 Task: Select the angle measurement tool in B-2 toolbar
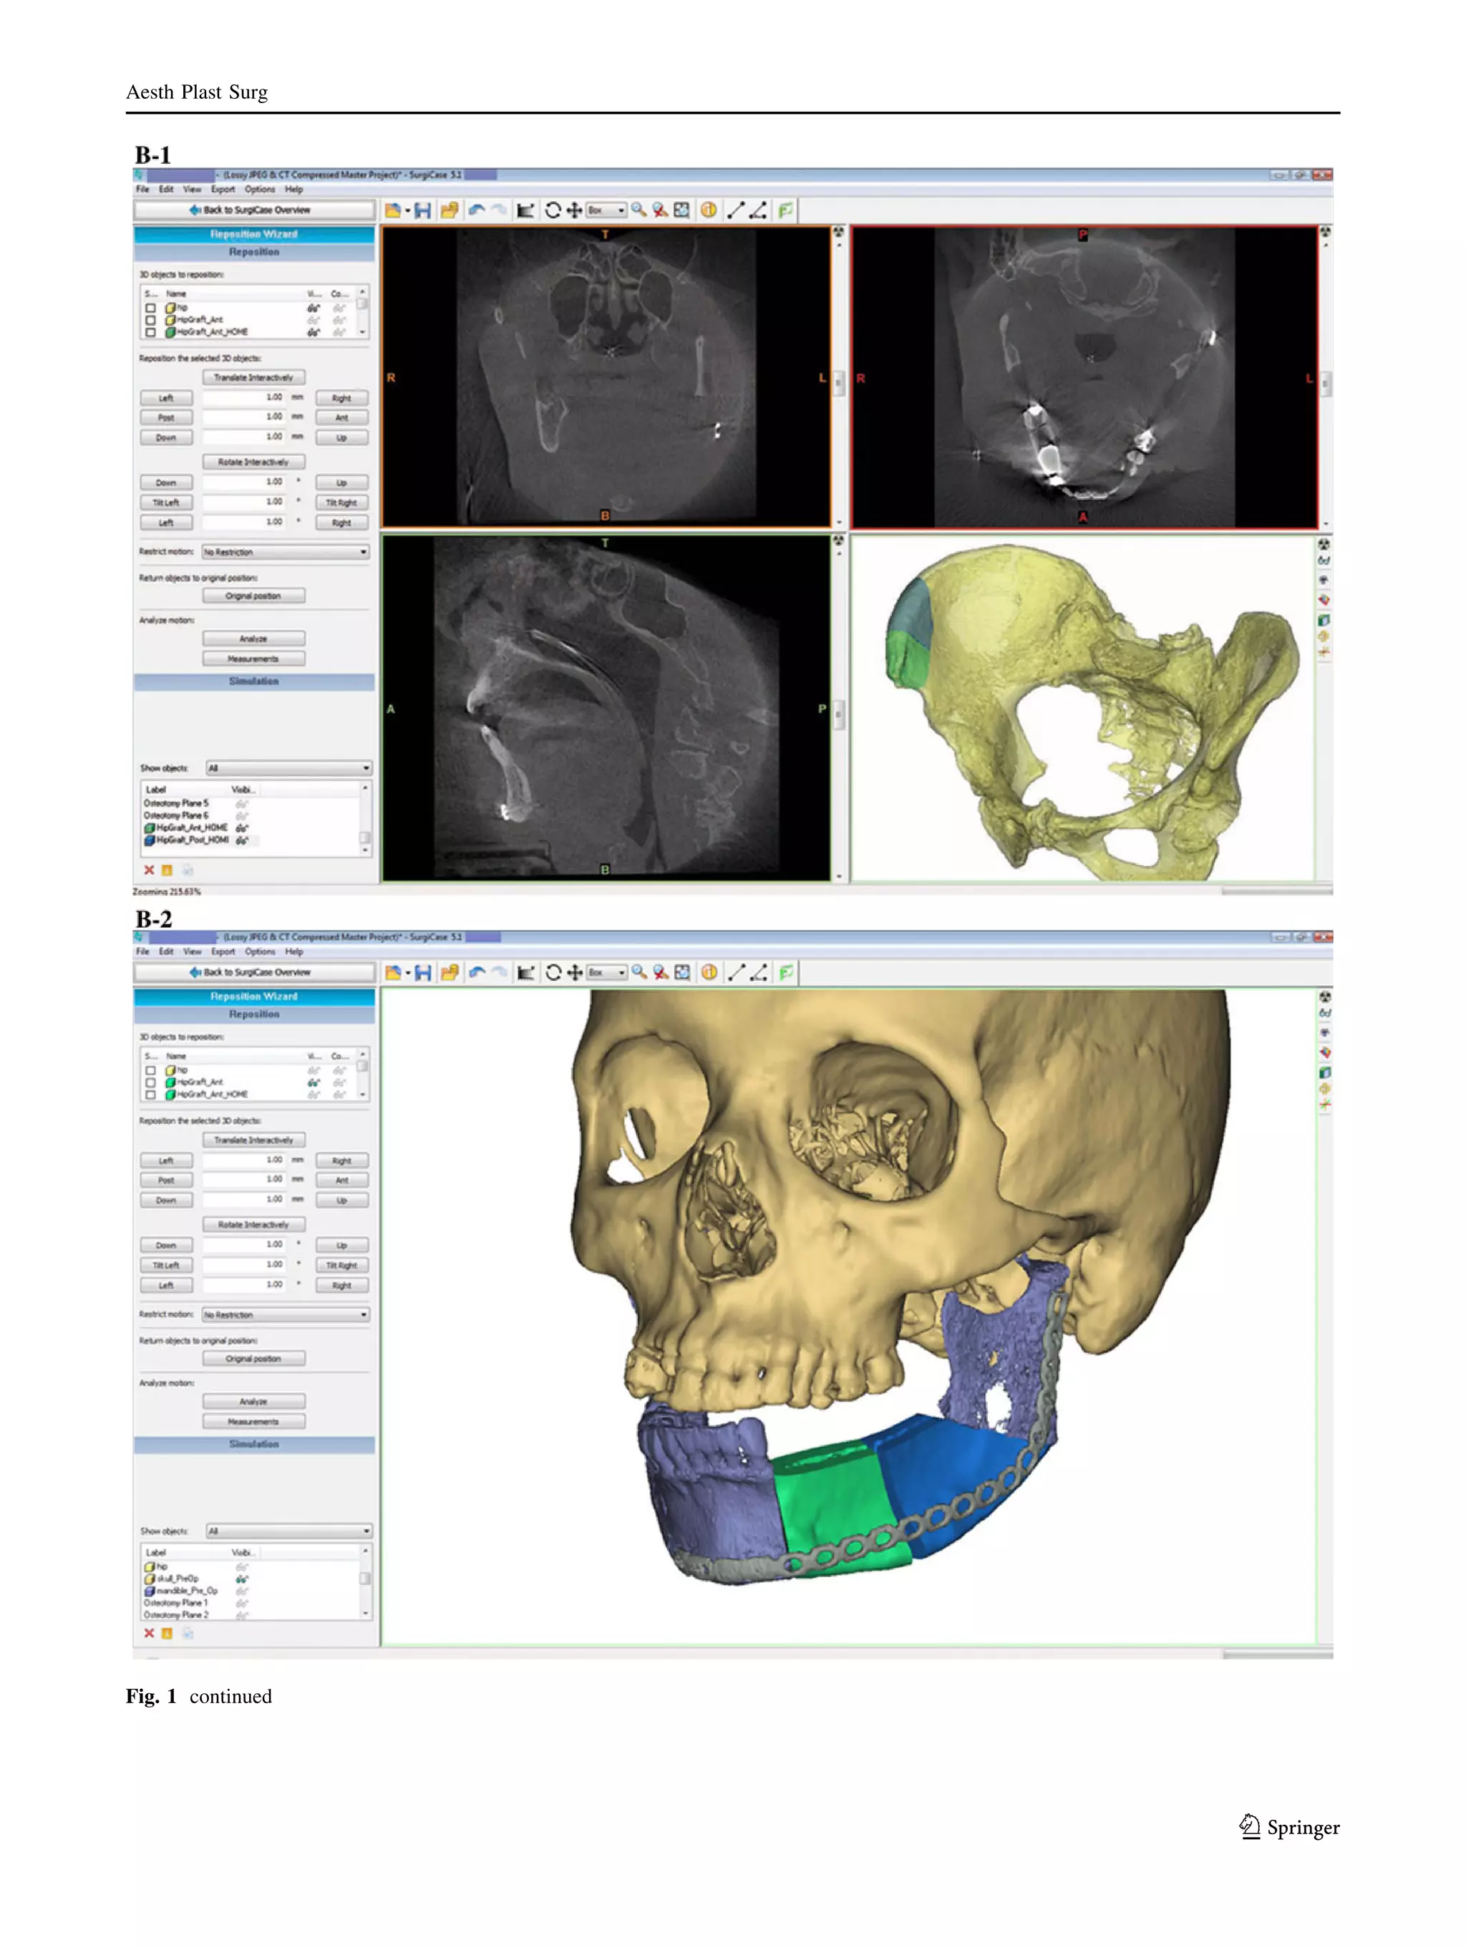[x=759, y=972]
